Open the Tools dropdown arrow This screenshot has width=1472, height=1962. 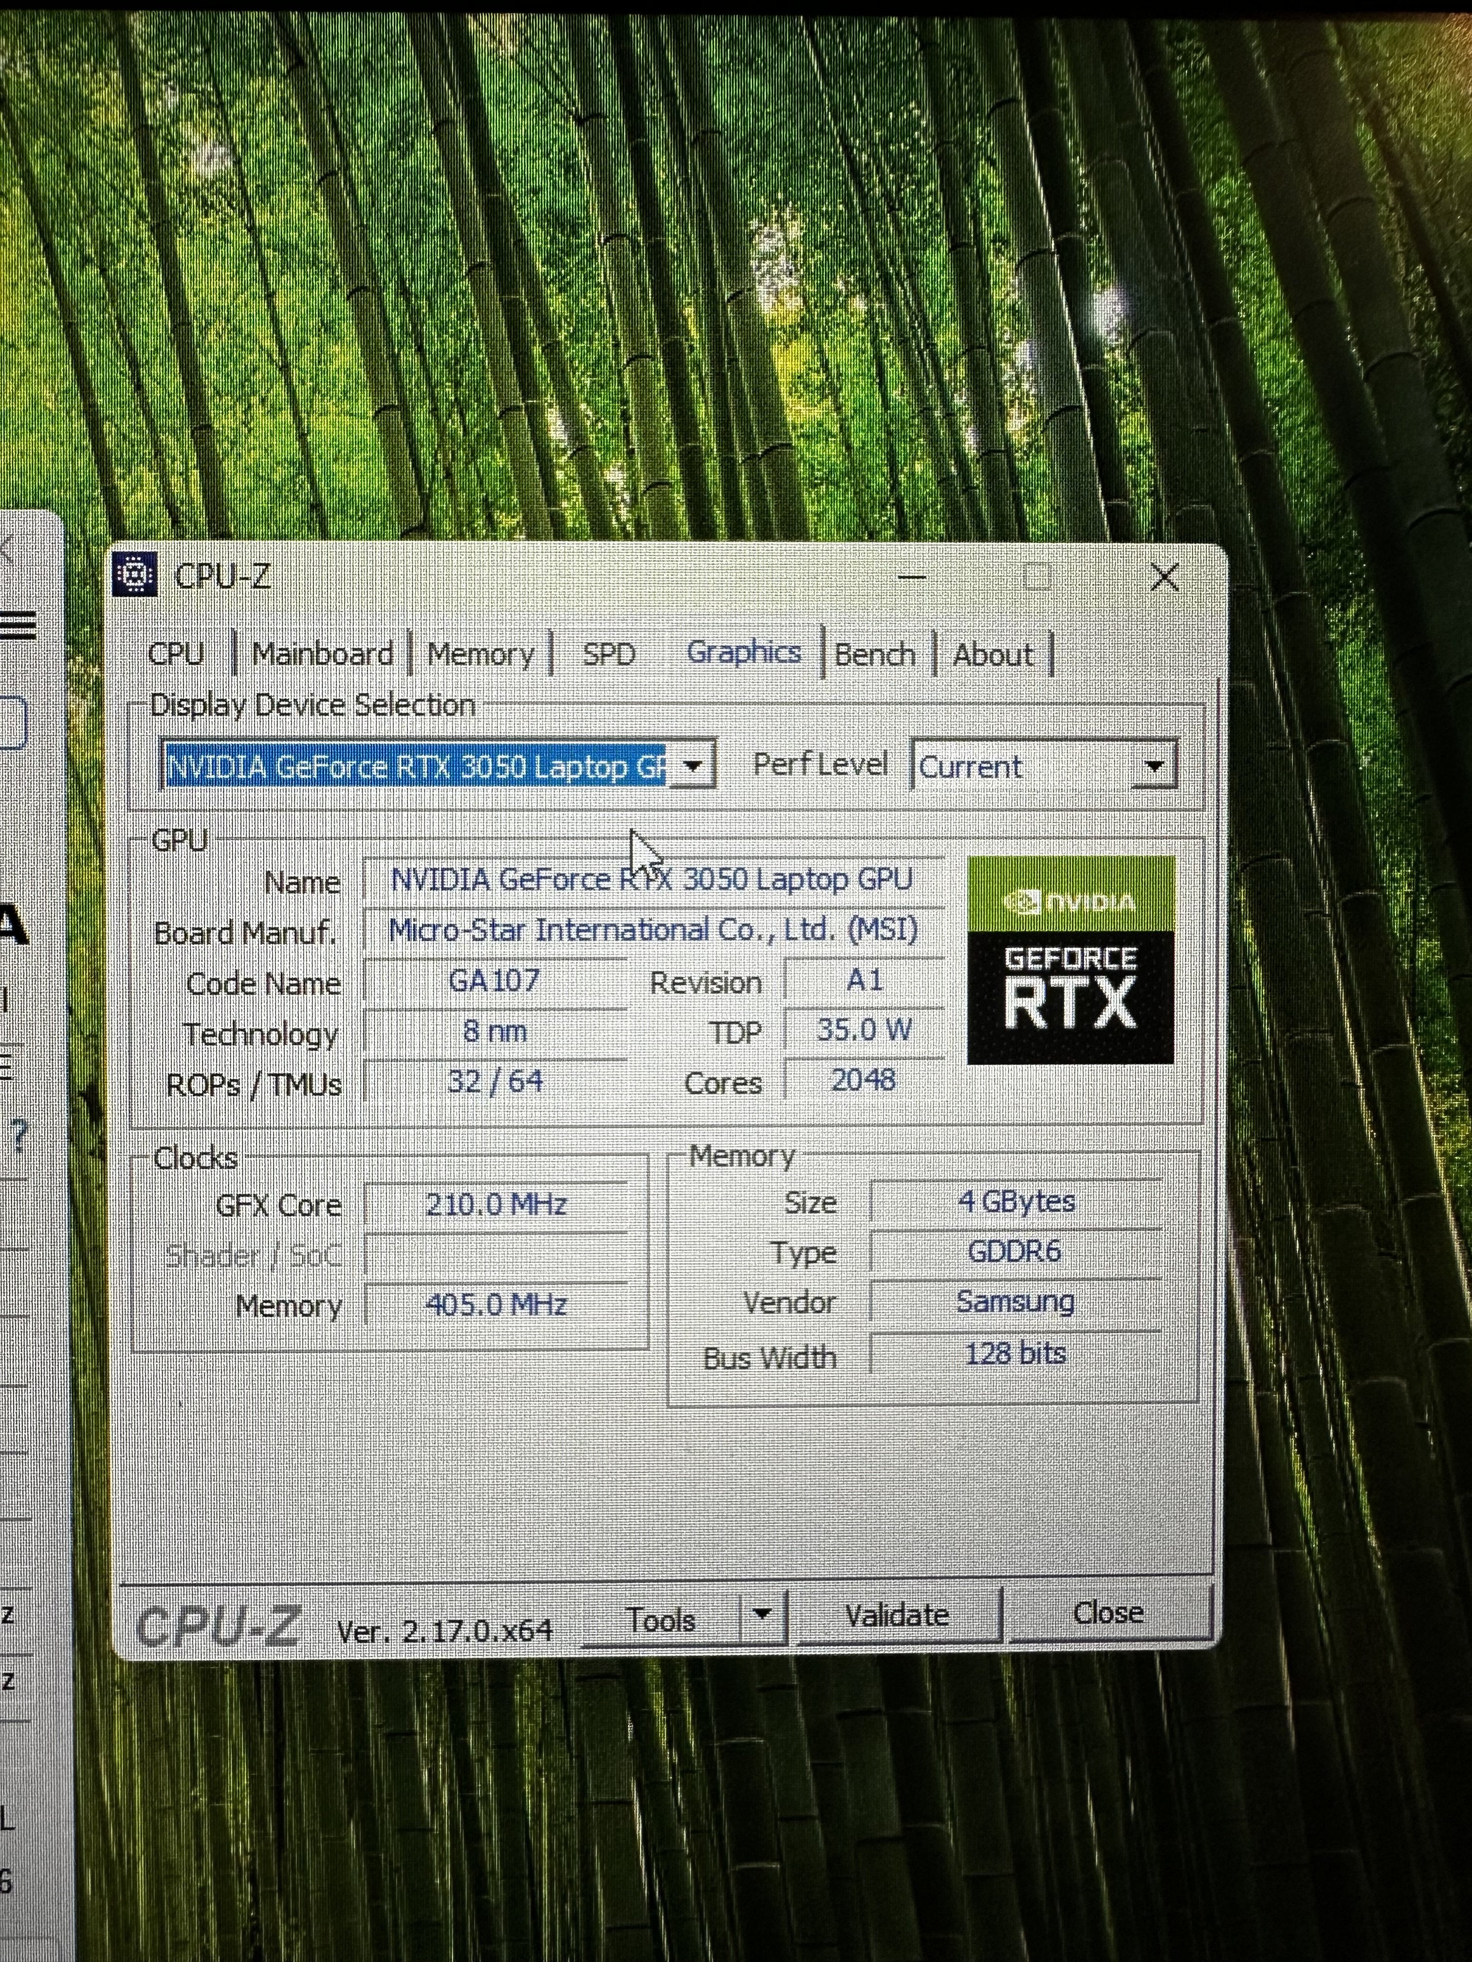pyautogui.click(x=762, y=1614)
